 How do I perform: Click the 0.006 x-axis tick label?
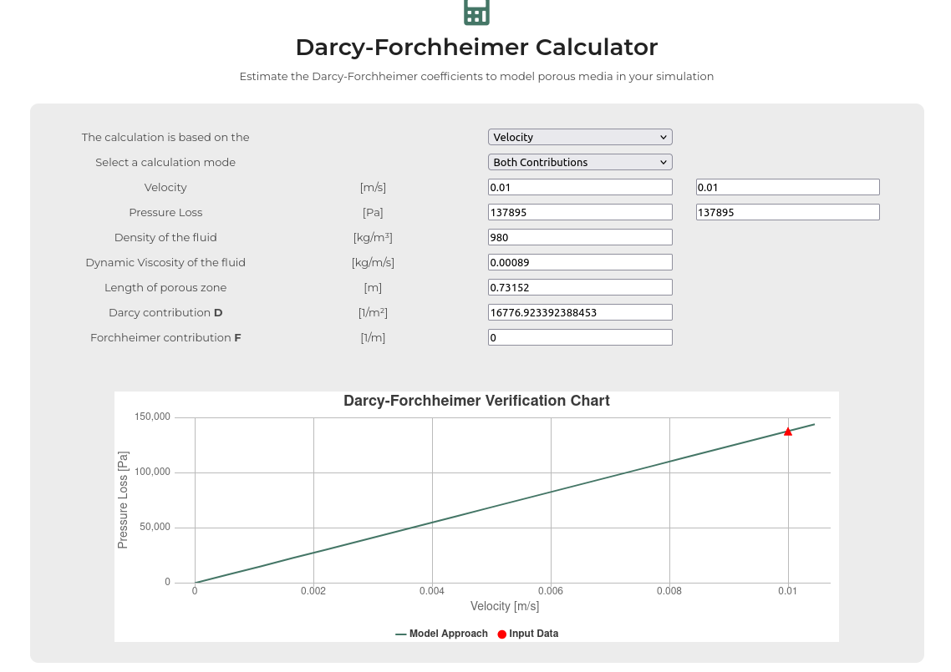click(551, 591)
